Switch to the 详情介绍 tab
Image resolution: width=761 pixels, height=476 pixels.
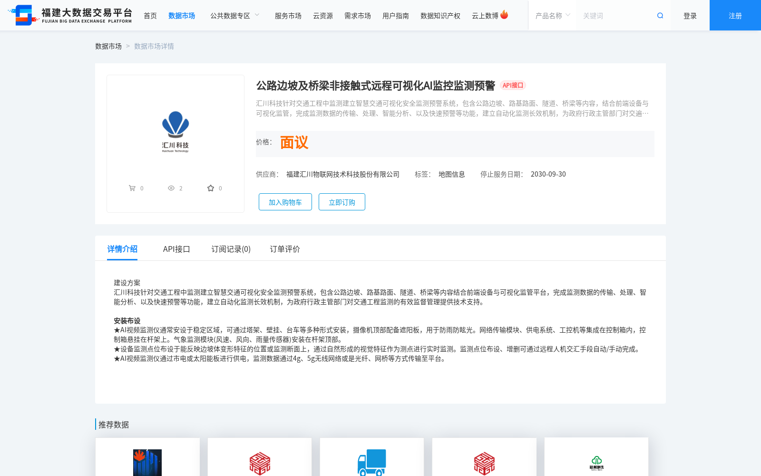[x=122, y=249]
